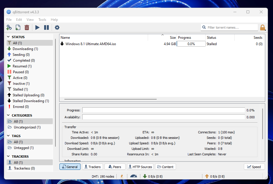
Task: Select Windows 8.1 Ultimate AMD64.iso torrent
Action: 91,44
